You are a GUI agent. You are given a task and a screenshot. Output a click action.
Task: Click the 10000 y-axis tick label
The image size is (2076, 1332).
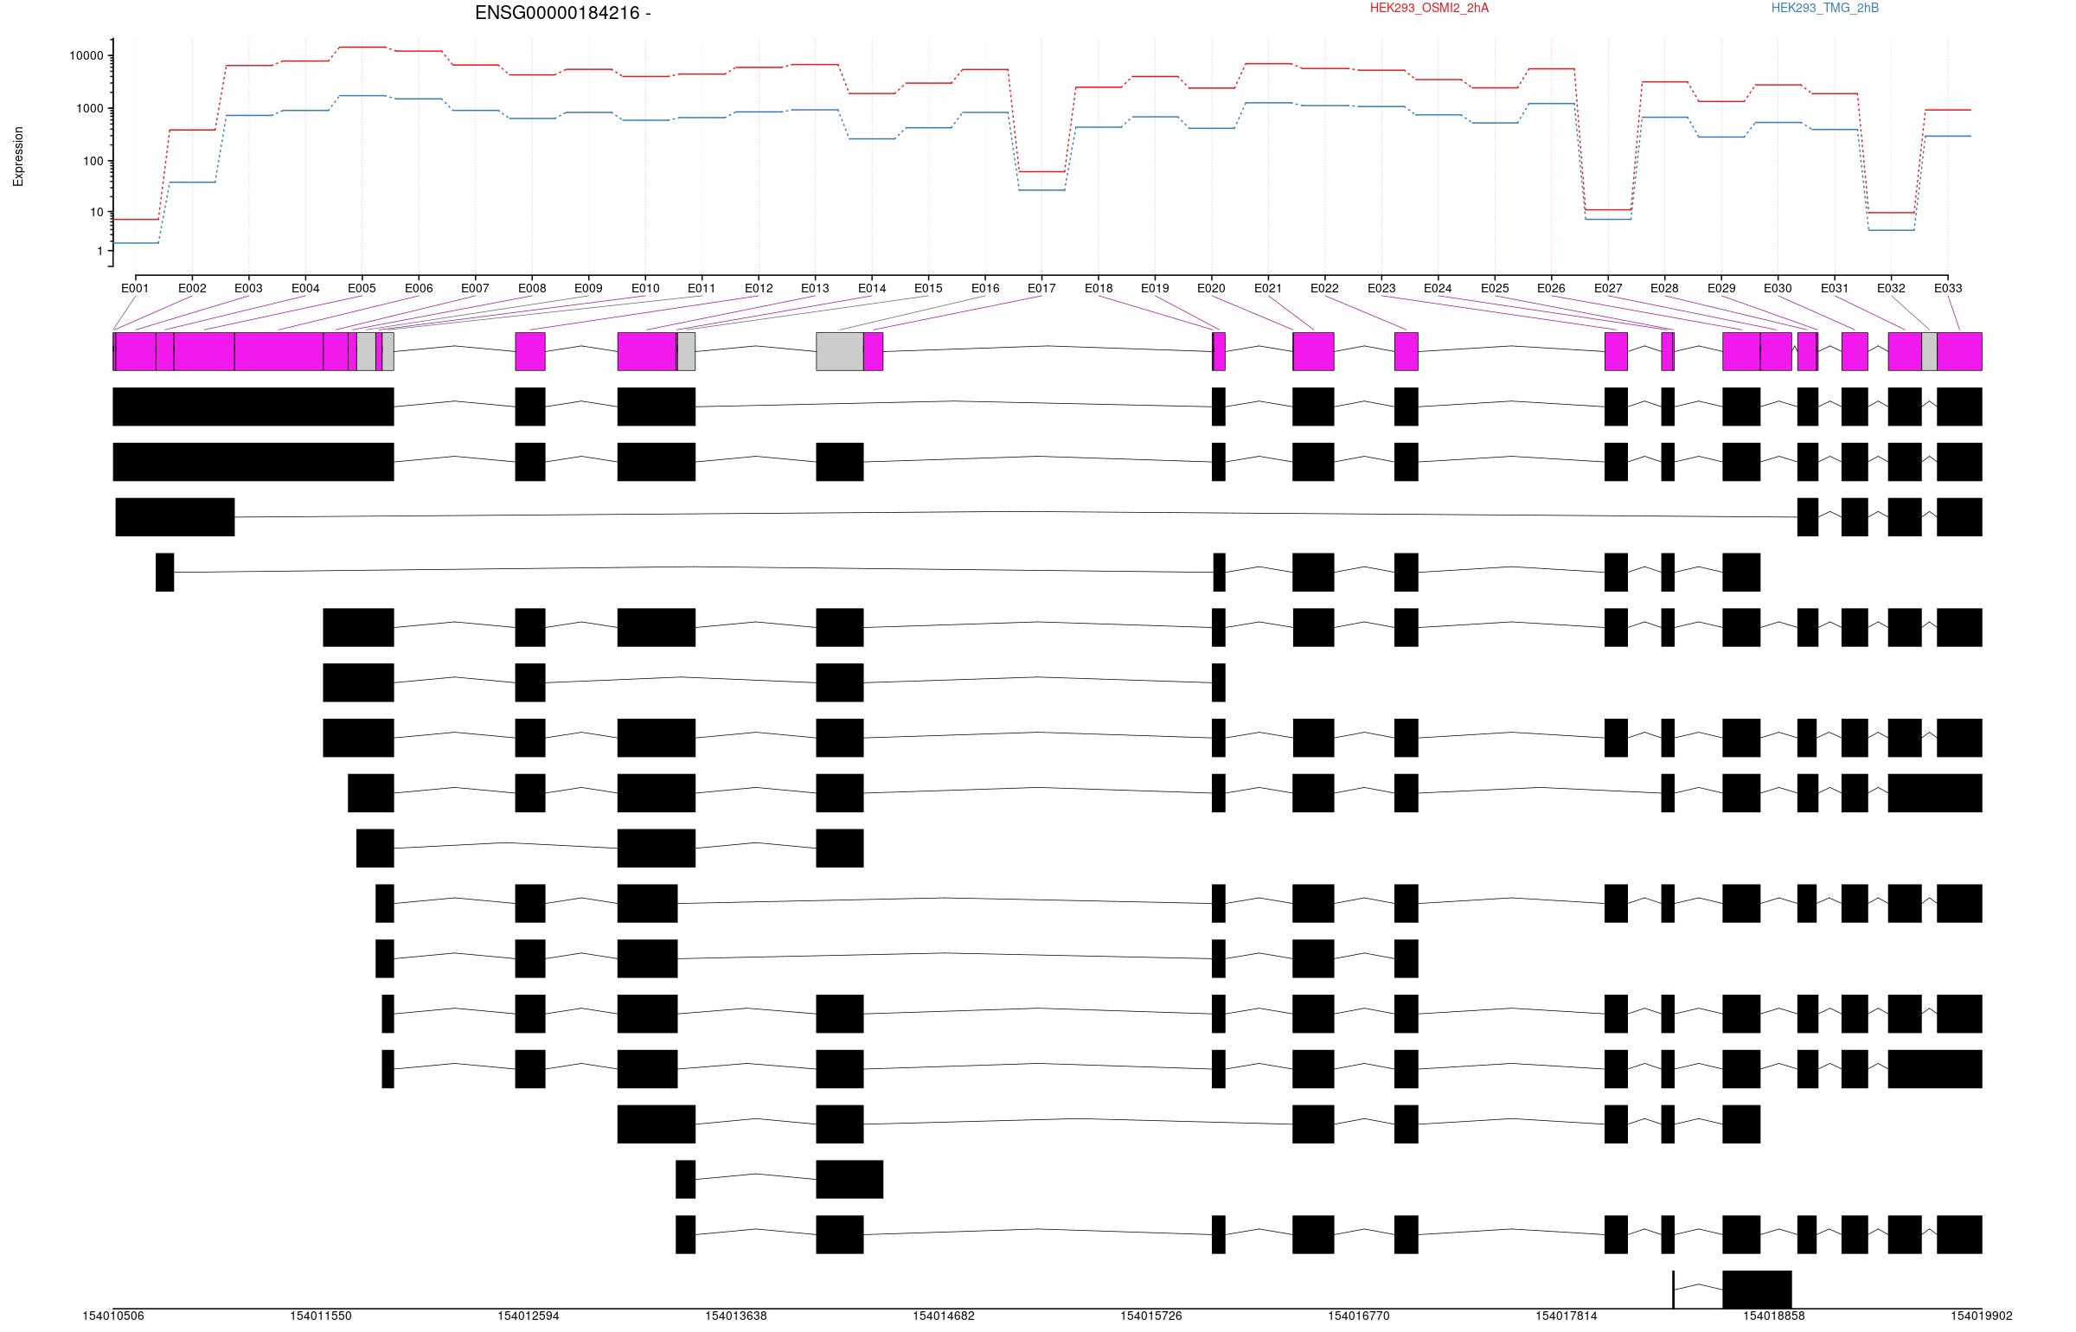(86, 55)
